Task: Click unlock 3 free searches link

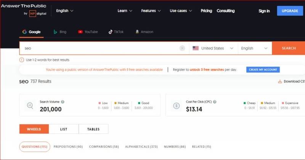Action: pos(207,69)
